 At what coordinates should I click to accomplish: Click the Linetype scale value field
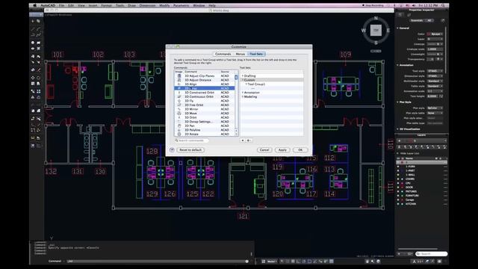point(435,49)
